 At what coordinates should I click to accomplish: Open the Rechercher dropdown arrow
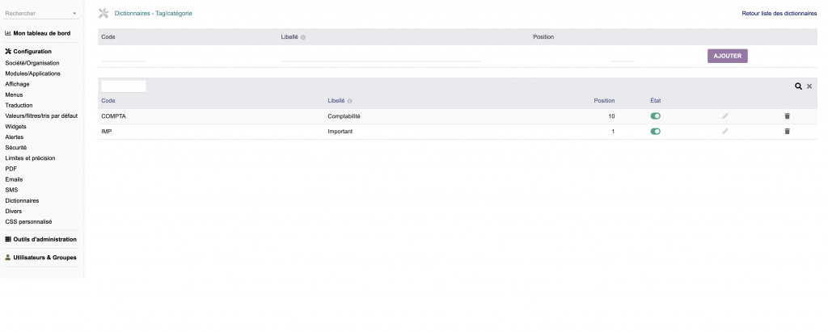74,14
